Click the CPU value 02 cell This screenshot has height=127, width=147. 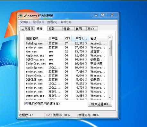coord(66,52)
